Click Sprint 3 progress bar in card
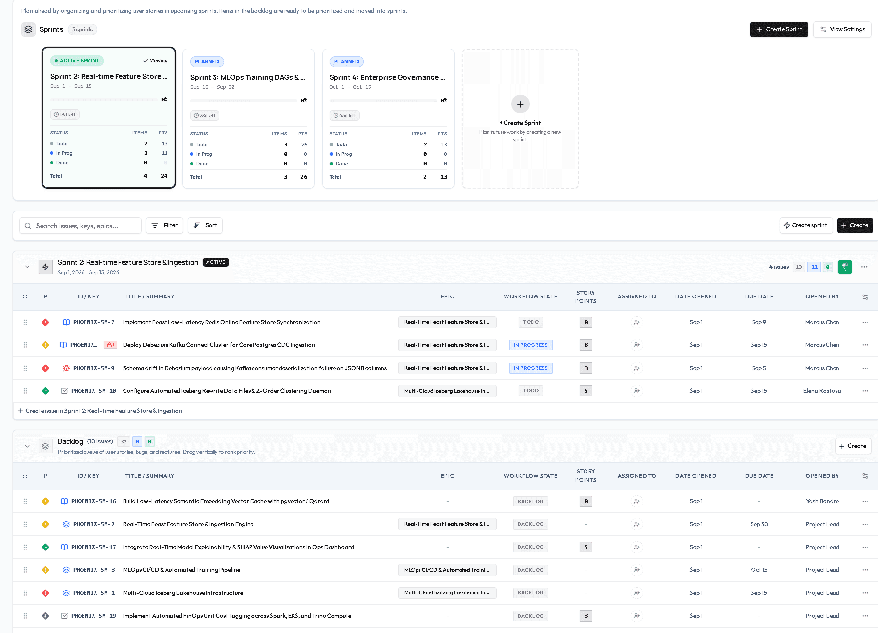The height and width of the screenshot is (633, 878). click(244, 101)
